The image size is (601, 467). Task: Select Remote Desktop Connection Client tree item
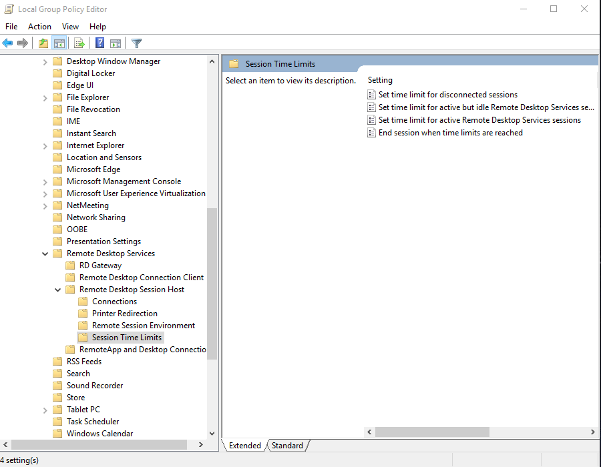pyautogui.click(x=142, y=277)
